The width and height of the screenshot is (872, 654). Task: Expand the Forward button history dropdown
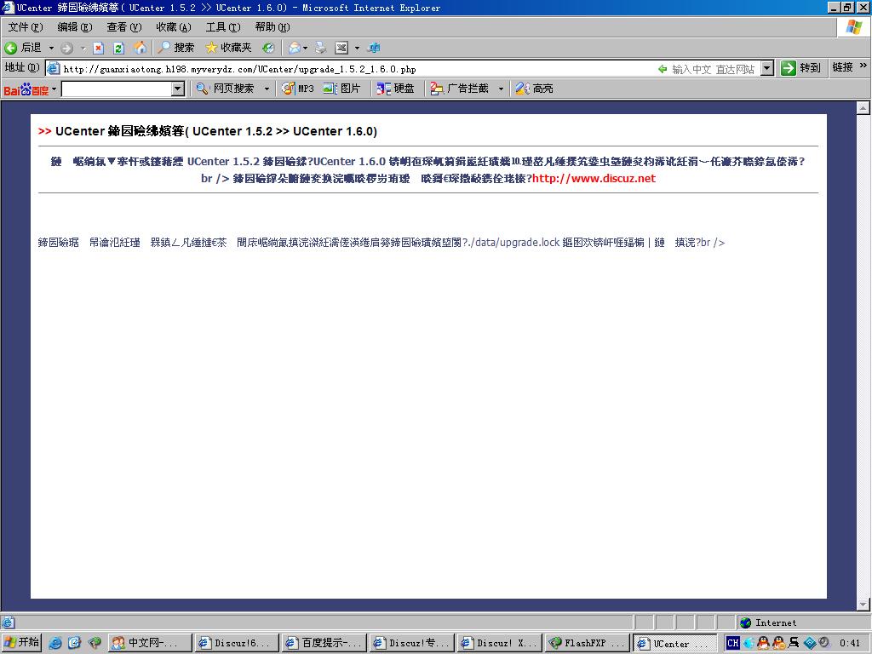(83, 49)
